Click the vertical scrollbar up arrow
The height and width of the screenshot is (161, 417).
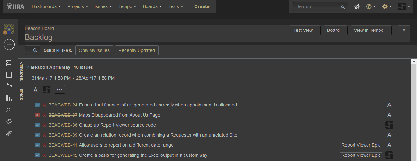click(414, 61)
